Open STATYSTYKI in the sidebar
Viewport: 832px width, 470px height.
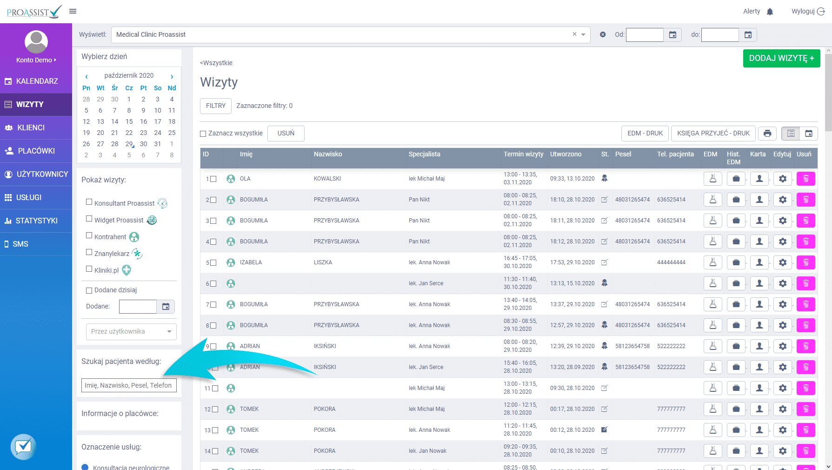point(36,221)
